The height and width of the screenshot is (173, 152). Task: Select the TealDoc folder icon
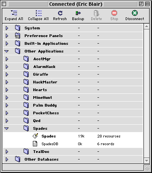tap(26, 151)
